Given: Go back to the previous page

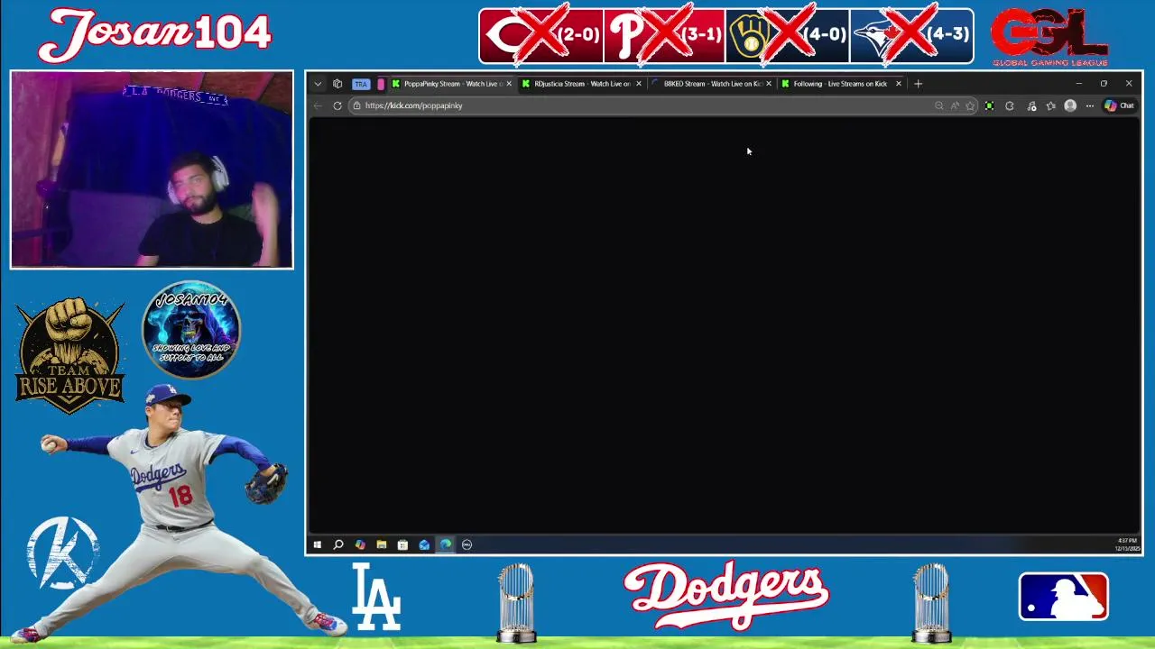Looking at the screenshot, I should tap(318, 105).
